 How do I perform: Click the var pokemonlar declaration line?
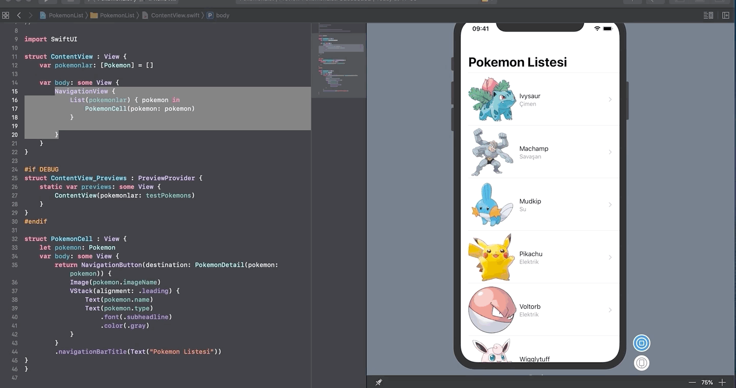pyautogui.click(x=96, y=65)
